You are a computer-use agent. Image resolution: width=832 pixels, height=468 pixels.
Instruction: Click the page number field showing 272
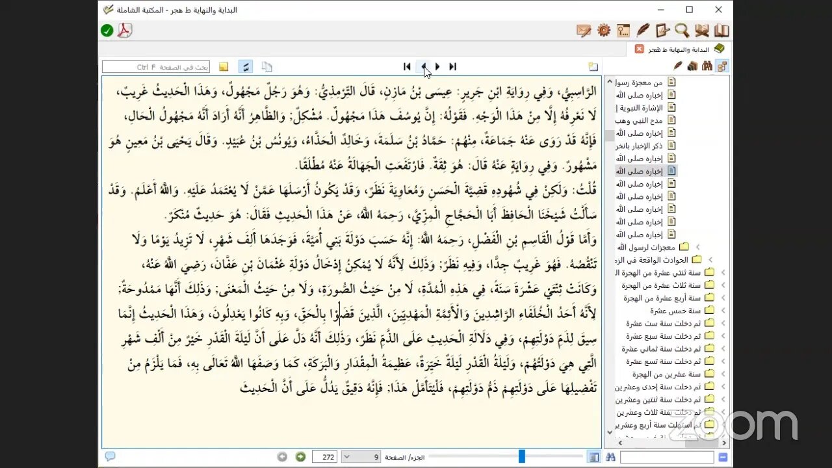tap(324, 457)
